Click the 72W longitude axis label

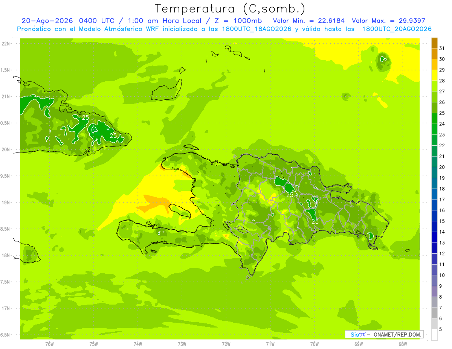tap(226, 344)
